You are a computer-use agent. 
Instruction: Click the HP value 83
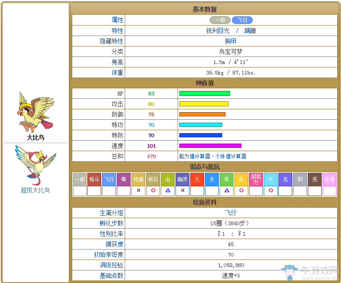[x=151, y=93]
